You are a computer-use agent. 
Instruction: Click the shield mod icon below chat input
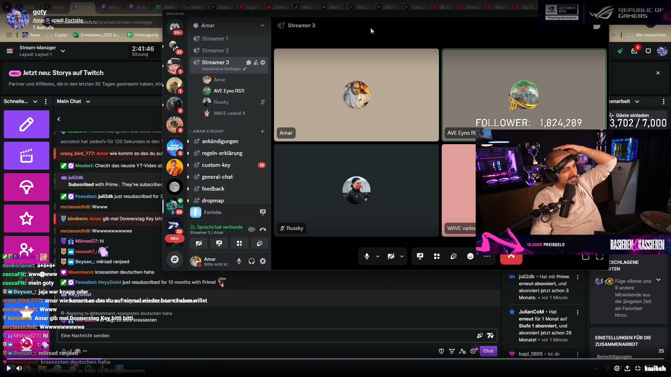[441, 351]
